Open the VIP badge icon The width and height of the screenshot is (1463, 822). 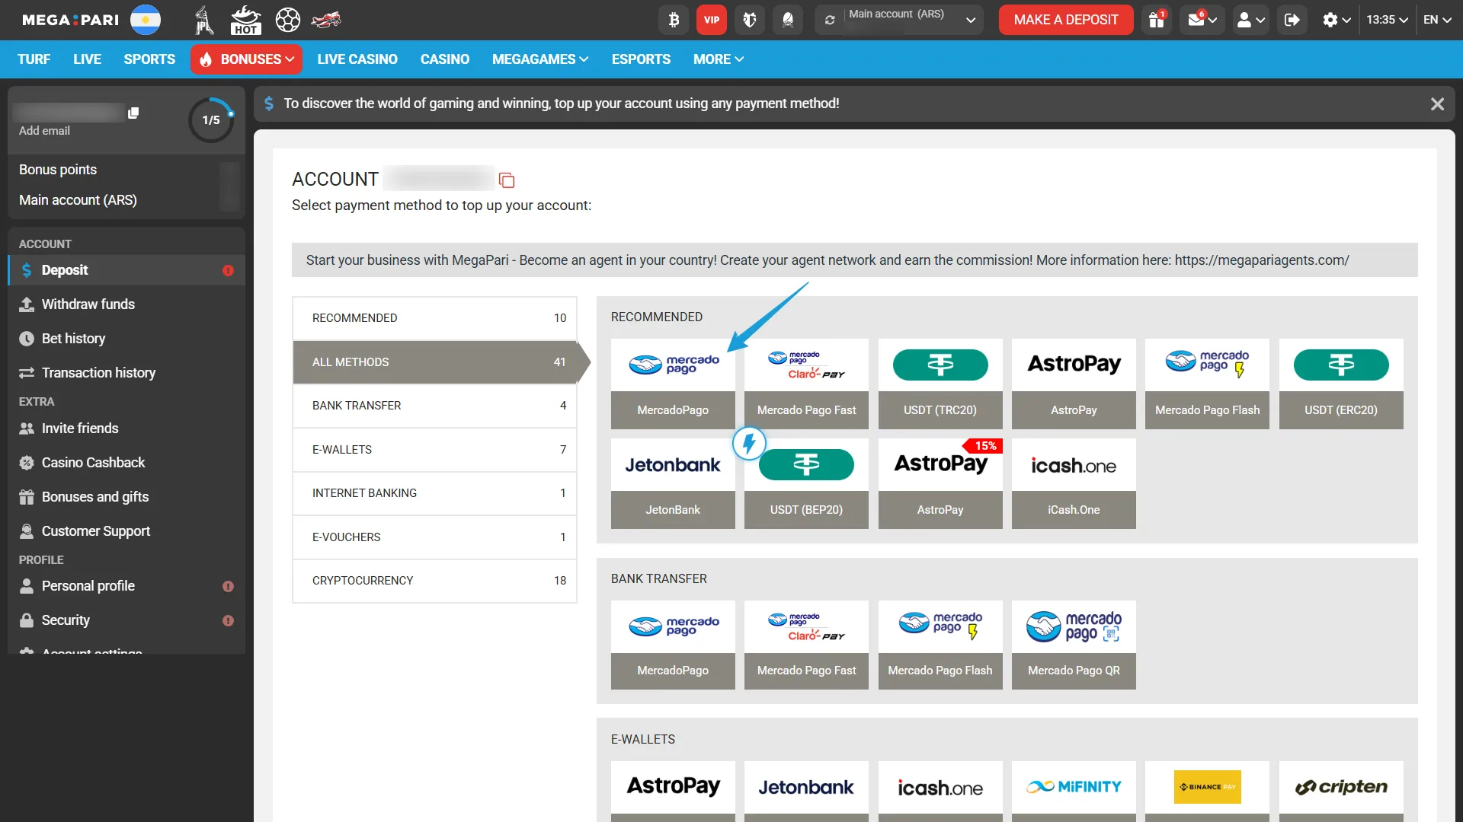(x=712, y=20)
